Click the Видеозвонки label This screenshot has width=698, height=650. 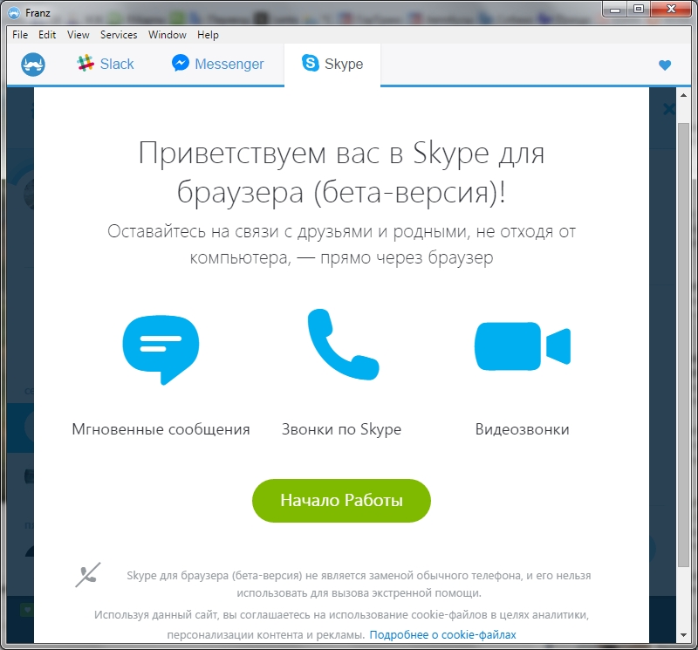point(522,429)
